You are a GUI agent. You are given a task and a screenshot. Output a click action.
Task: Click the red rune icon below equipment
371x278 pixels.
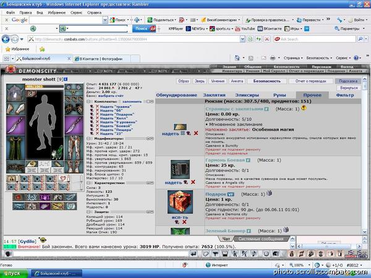tap(19, 197)
